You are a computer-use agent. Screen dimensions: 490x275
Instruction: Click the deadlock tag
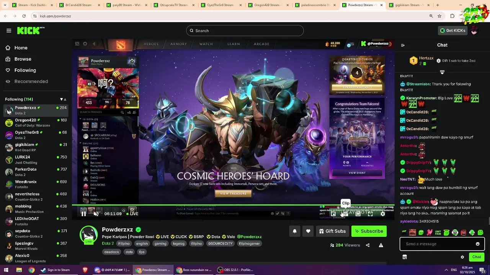point(112,252)
